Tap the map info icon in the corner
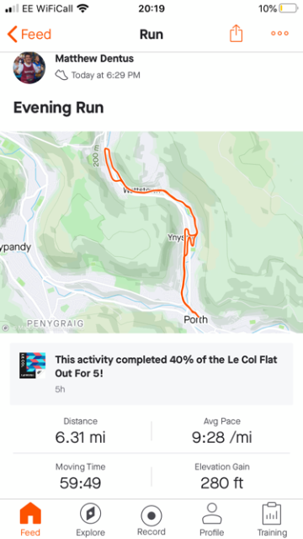This screenshot has height=539, width=303. point(5,328)
